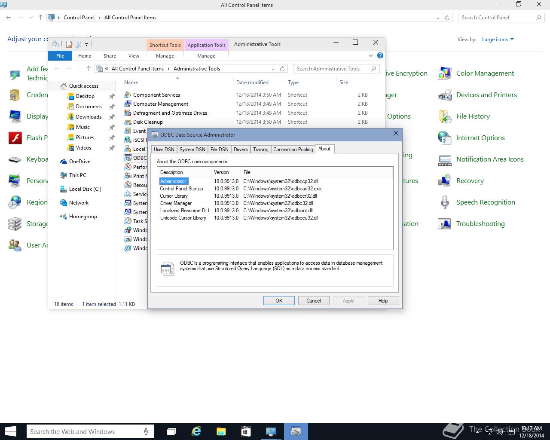Click the OneDrive cloud icon in navigation pane
The width and height of the screenshot is (550, 440).
64,162
